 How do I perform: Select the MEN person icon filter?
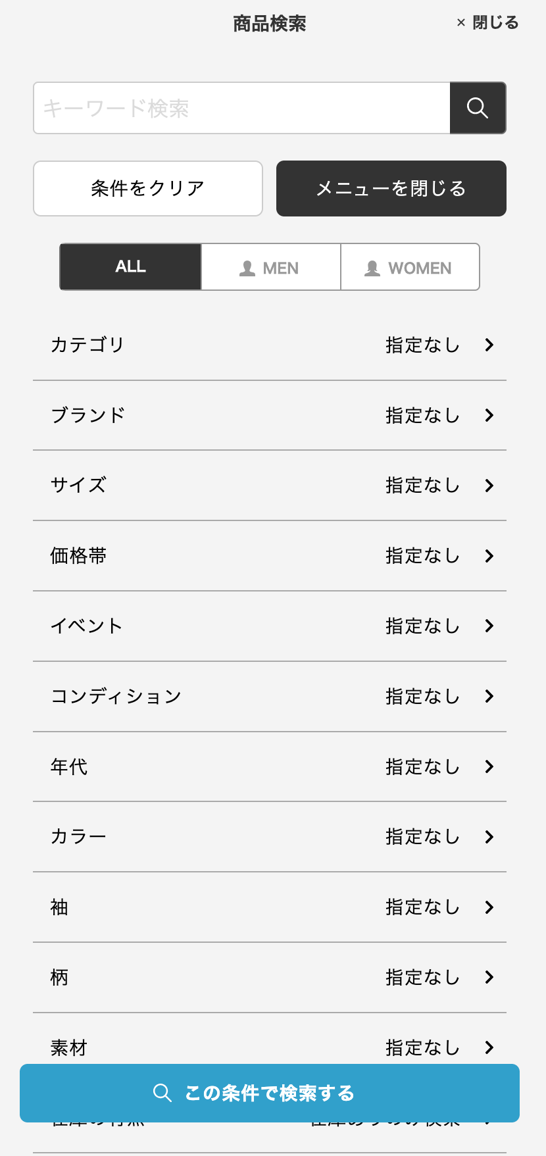pyautogui.click(x=247, y=268)
